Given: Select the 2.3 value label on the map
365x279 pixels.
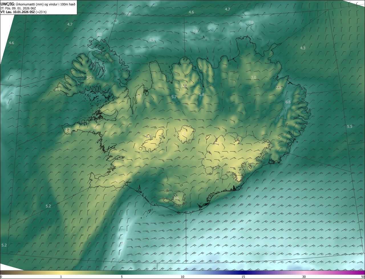Looking at the screenshot, I should 139,96.
